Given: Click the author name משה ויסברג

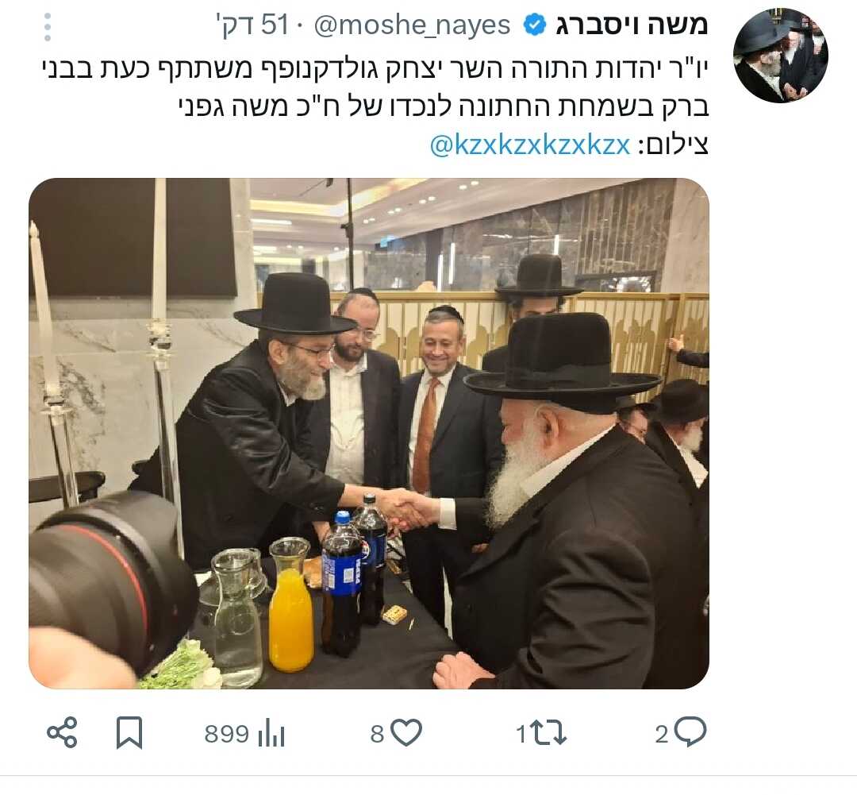Looking at the screenshot, I should 632,25.
